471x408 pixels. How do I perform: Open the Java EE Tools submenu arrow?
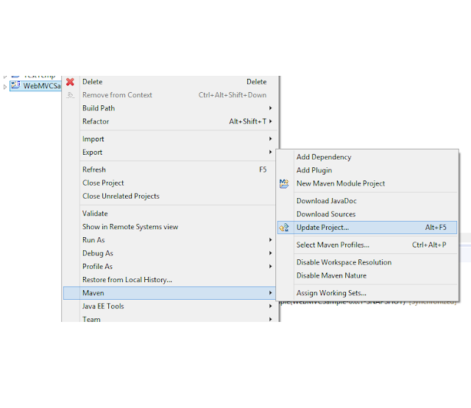(x=270, y=306)
